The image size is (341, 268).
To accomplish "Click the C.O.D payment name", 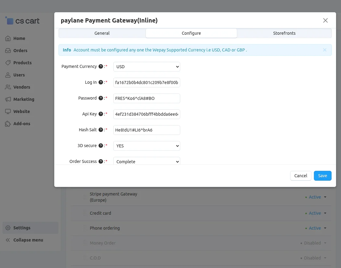I will 95,258.
